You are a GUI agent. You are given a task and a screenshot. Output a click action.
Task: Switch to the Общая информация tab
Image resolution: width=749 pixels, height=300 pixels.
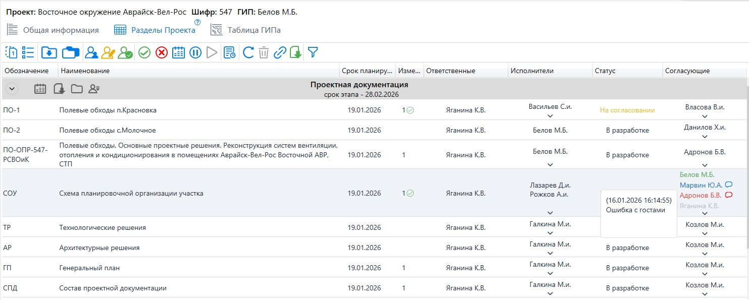click(61, 30)
